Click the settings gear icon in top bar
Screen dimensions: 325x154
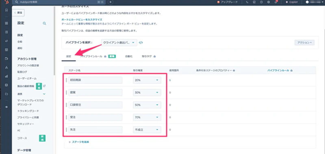coord(269,2)
